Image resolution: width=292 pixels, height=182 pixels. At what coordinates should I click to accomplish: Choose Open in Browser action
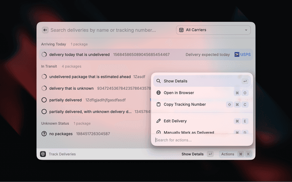click(179, 93)
